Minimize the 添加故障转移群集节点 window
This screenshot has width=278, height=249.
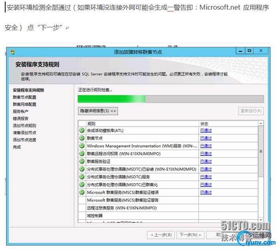tap(240, 51)
